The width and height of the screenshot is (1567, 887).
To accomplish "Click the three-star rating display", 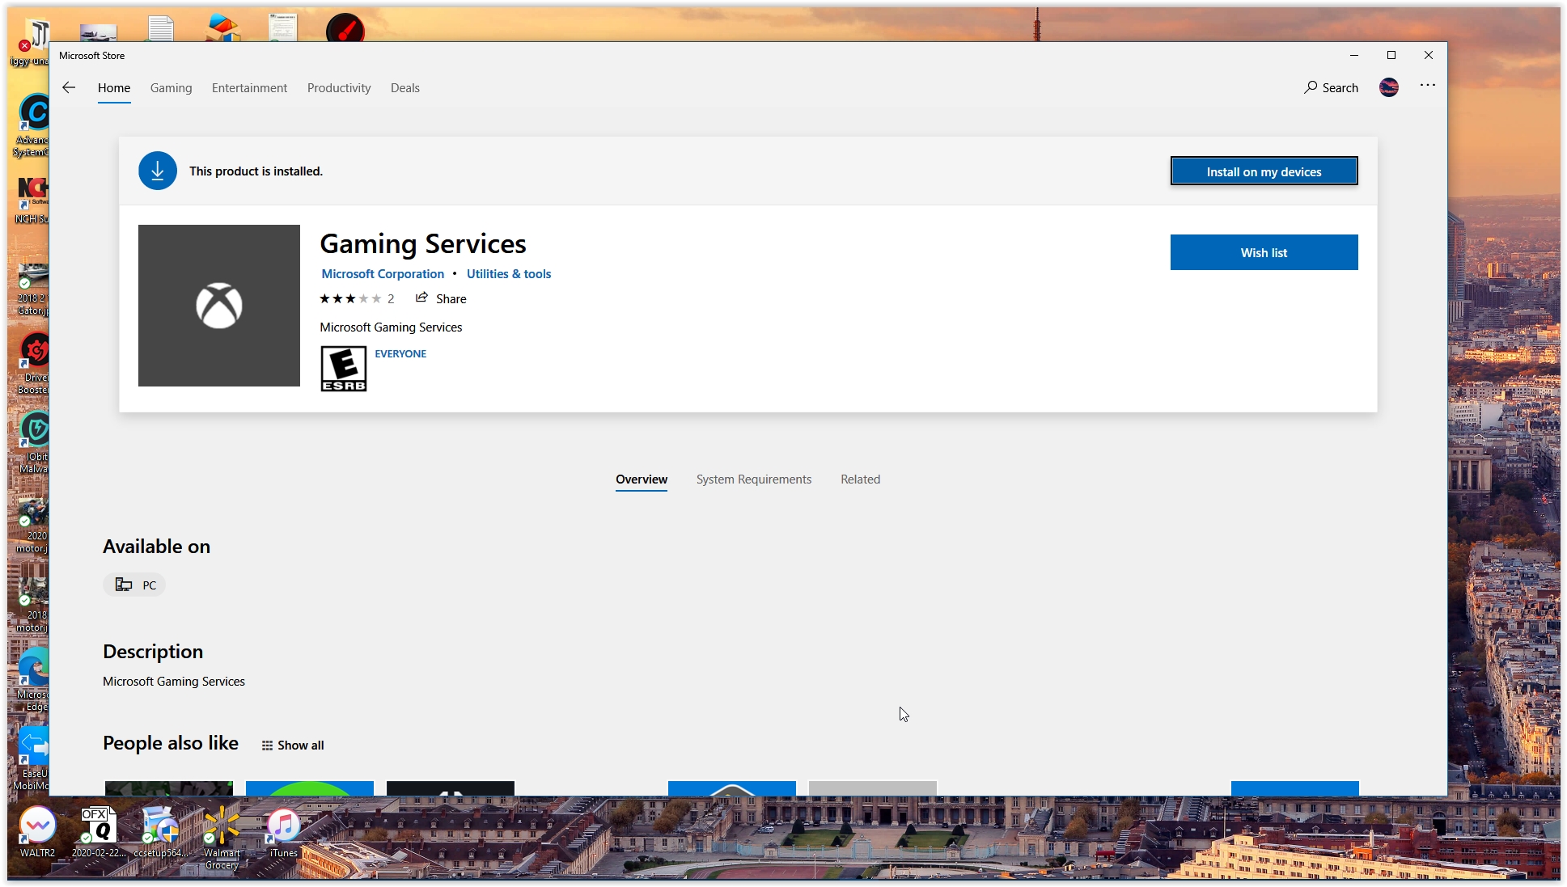I will point(351,298).
